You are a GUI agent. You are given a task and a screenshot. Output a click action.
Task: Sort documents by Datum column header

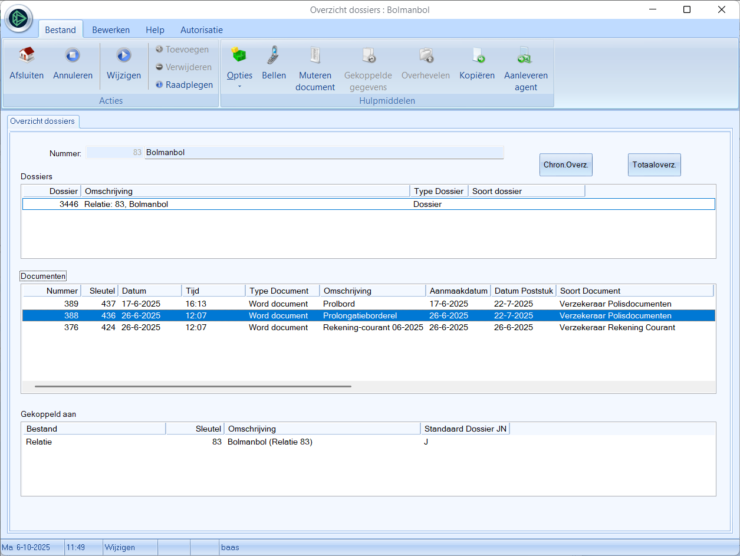click(x=150, y=291)
